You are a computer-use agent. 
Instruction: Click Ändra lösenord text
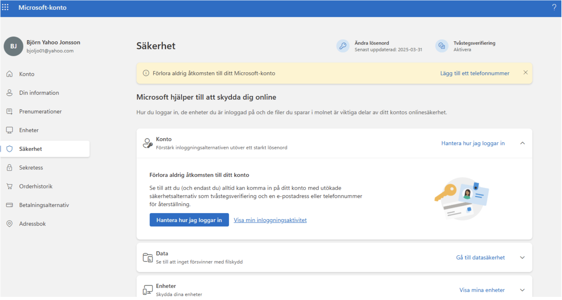372,43
